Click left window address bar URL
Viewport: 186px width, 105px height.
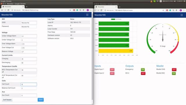pos(30,10)
